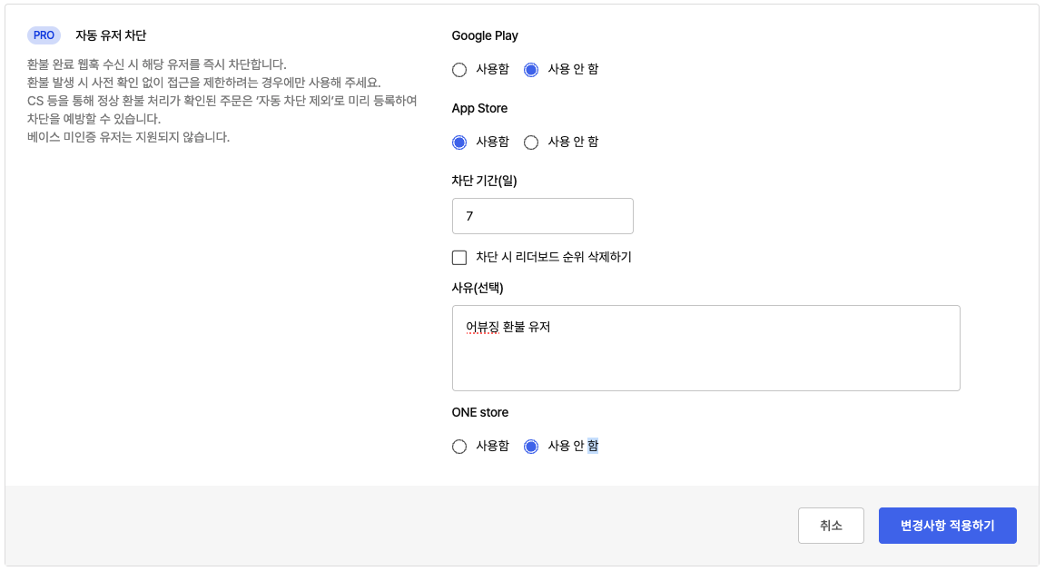Viewport: 1045px width, 571px height.
Task: Disable App Store by choosing 사용 안 함
Action: (530, 142)
